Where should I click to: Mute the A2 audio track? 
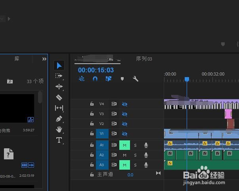(124, 155)
